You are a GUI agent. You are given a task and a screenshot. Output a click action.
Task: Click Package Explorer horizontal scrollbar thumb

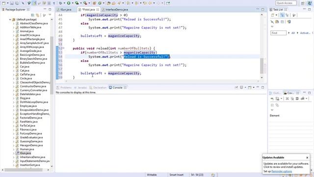[24, 170]
